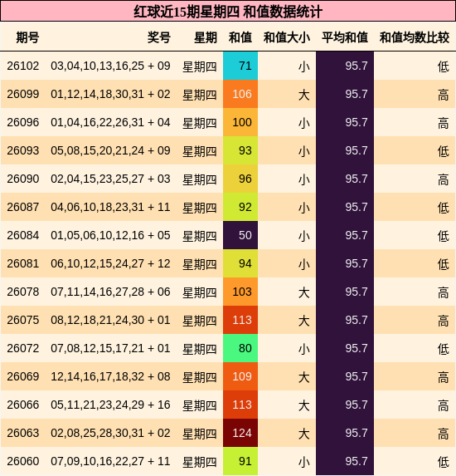Click numbers 01,04,16,22,26,31 + 04

110,122
